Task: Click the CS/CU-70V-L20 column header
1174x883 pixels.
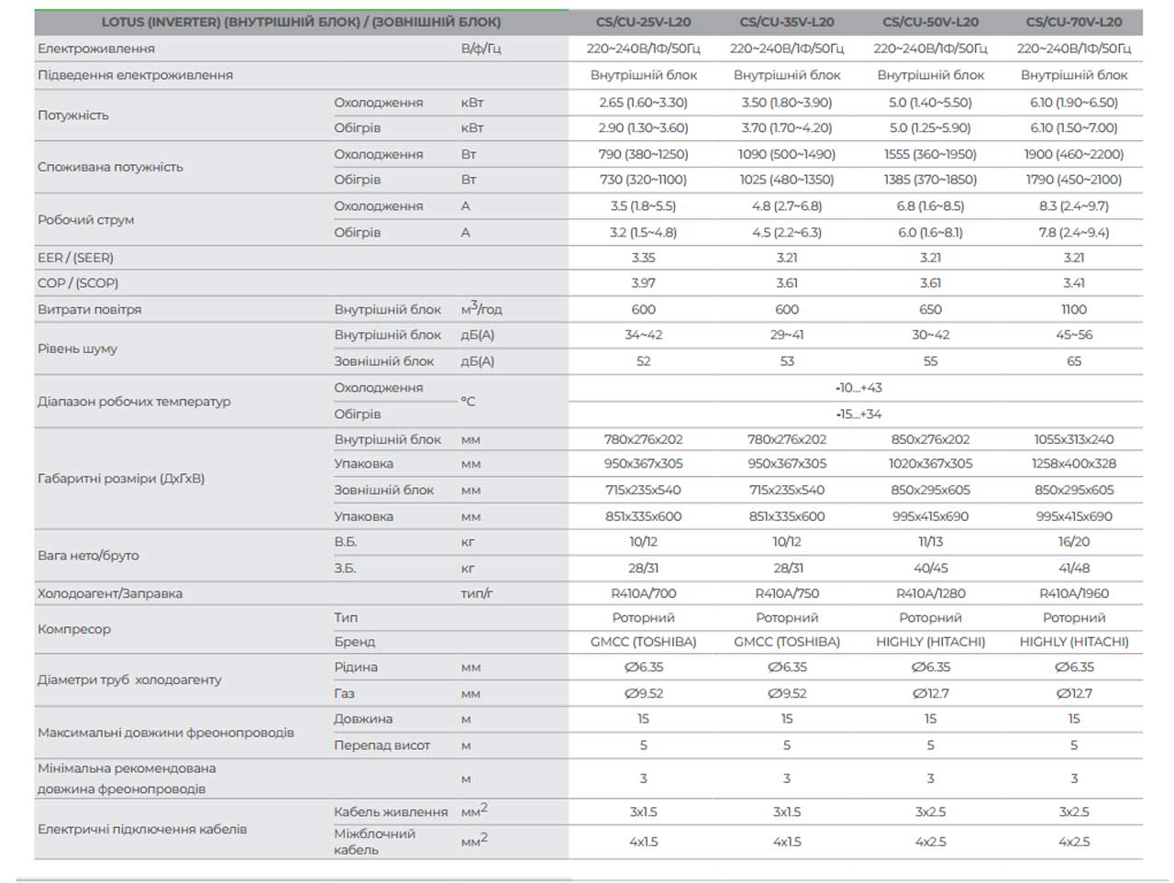Action: 1074,22
